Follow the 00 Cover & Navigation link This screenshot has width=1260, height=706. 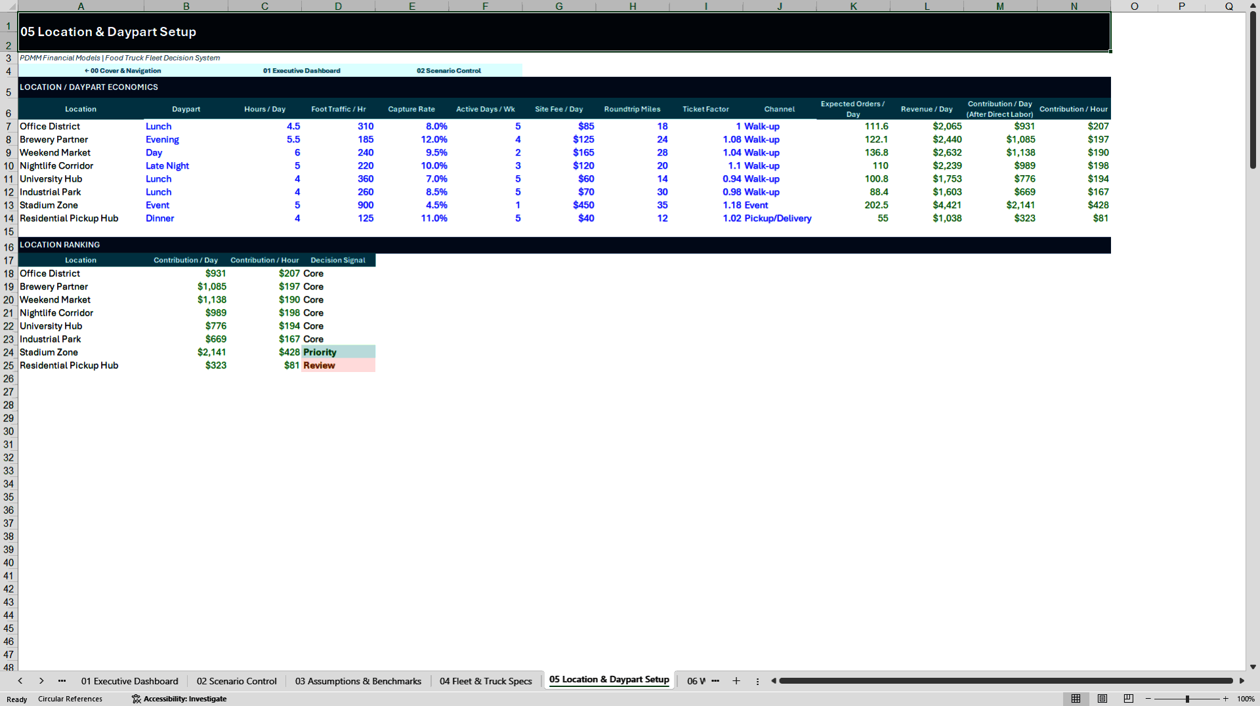(123, 71)
